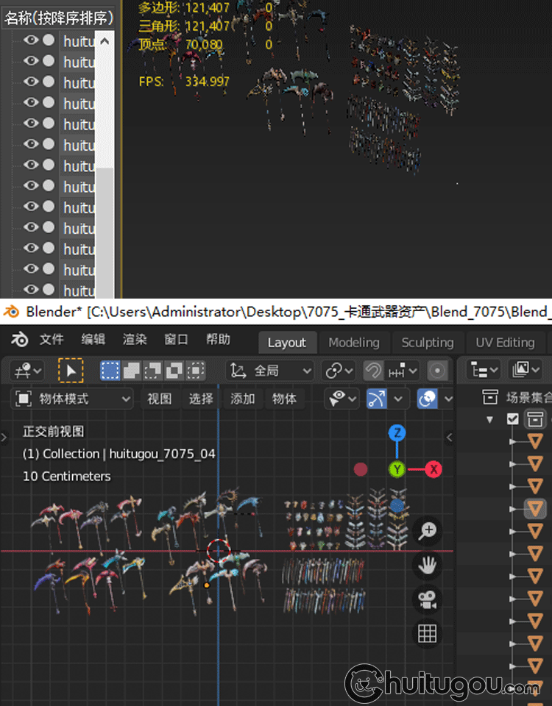Switch orthographic/perspective with the grid icon
Viewport: 552px width, 706px height.
428,633
